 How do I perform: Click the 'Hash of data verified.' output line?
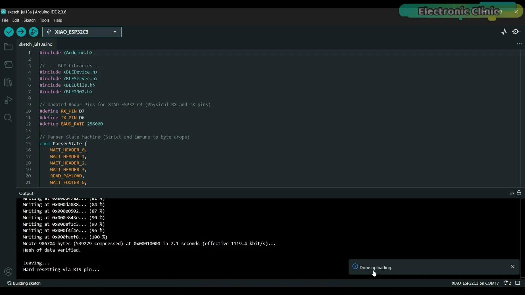pyautogui.click(x=52, y=250)
